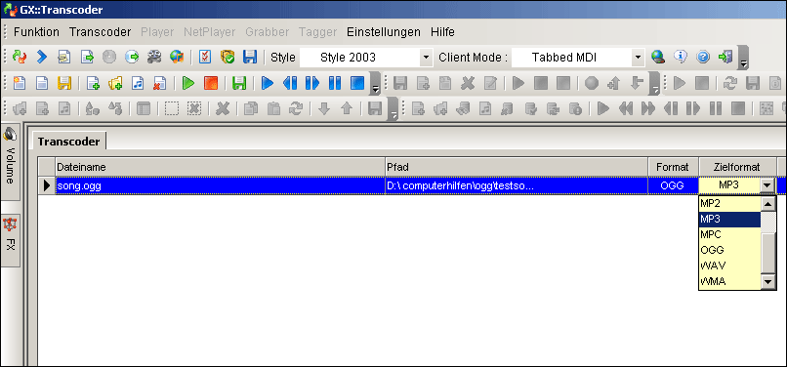The height and width of the screenshot is (367, 787).
Task: Select MPC in the format list
Action: coord(729,234)
